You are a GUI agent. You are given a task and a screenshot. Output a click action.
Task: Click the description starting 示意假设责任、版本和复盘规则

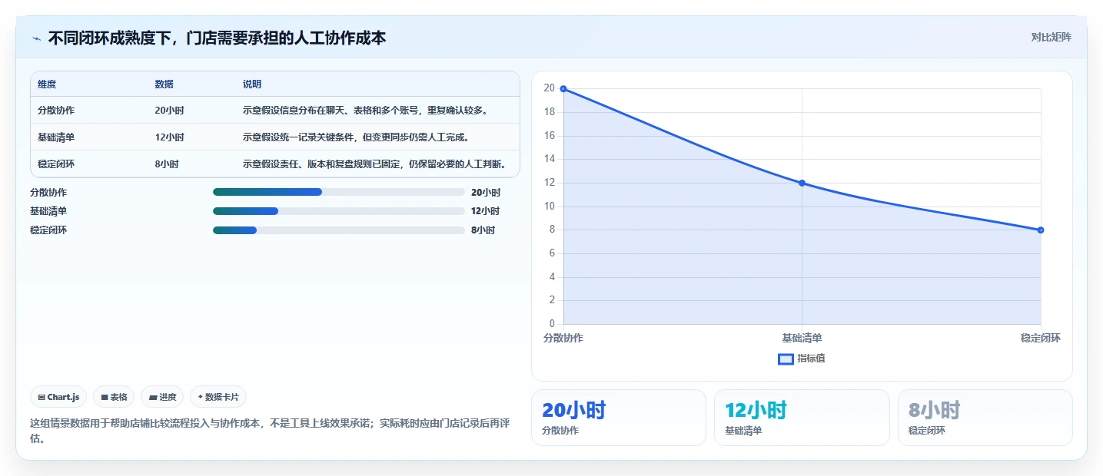[x=374, y=164]
